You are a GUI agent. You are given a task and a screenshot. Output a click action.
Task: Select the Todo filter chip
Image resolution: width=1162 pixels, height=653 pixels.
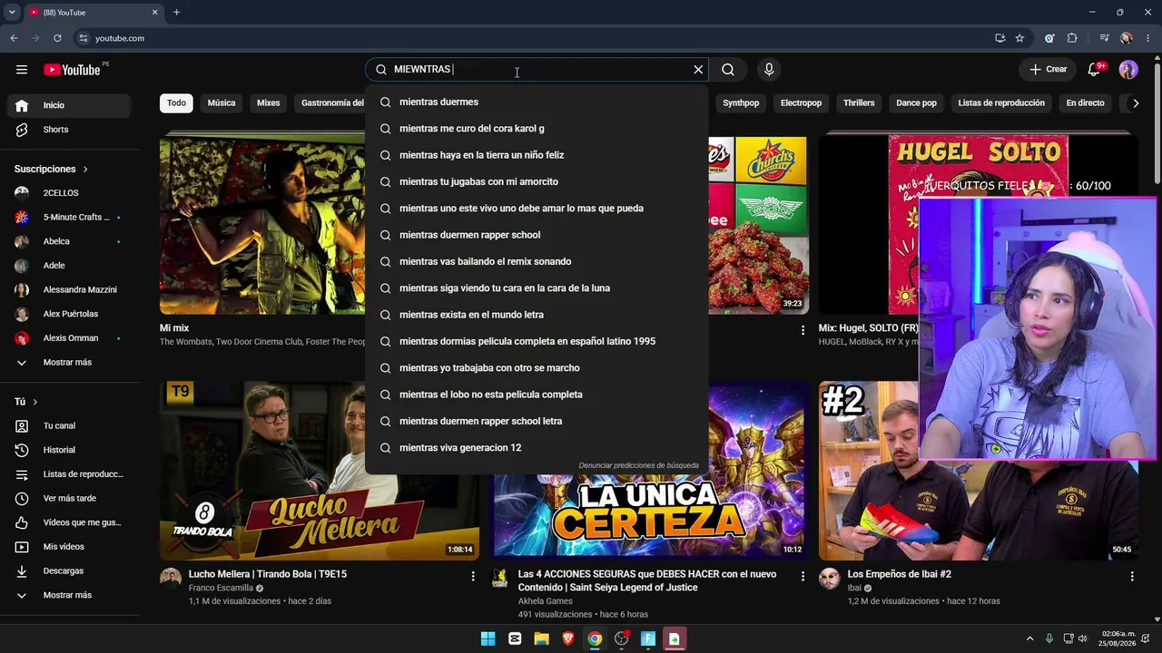[x=176, y=103]
